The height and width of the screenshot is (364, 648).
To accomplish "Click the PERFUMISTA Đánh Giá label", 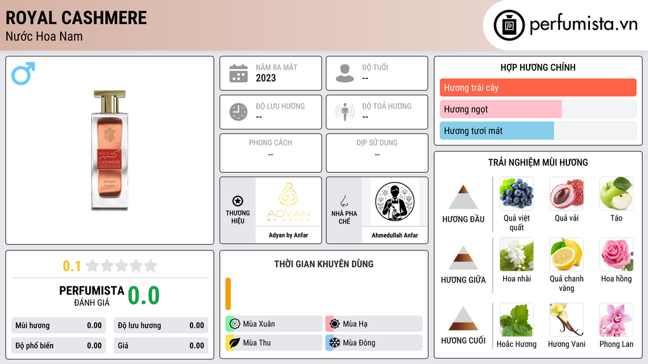I will 92,296.
